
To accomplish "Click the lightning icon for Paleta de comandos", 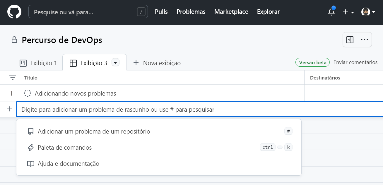I will point(30,147).
